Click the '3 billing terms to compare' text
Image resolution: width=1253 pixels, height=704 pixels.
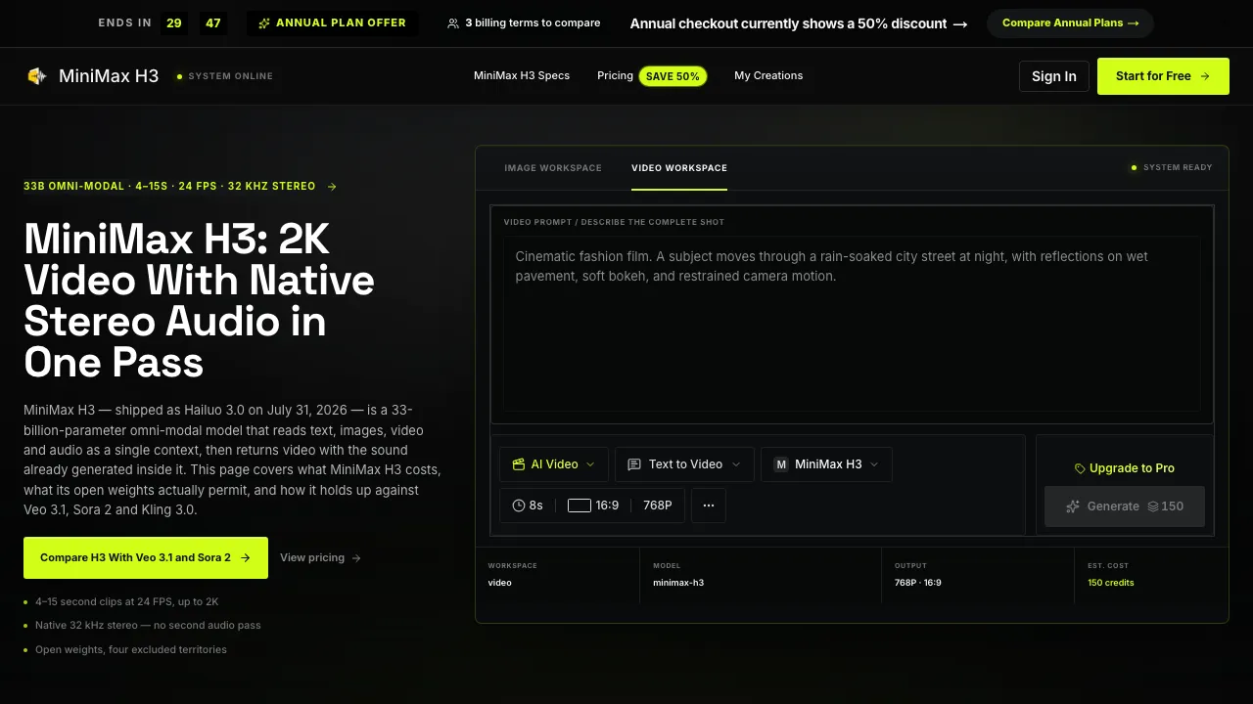tap(533, 23)
